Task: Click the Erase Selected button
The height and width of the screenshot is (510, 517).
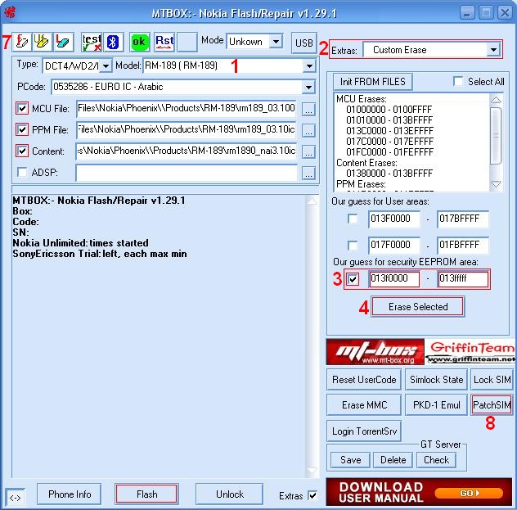Action: click(418, 307)
